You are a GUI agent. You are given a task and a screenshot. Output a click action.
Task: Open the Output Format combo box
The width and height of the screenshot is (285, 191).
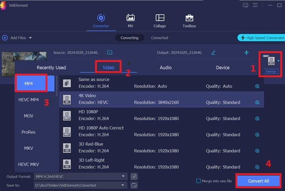[x=81, y=176]
